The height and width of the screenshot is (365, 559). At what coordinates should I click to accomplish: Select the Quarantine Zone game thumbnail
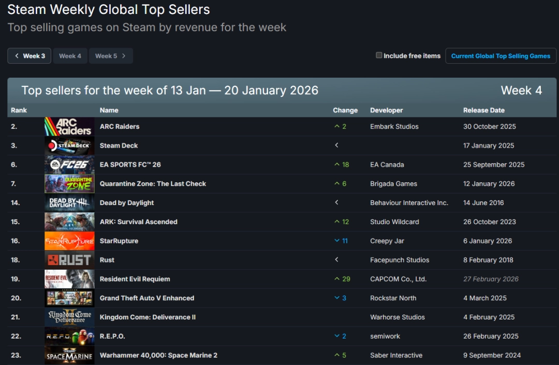pyautogui.click(x=69, y=184)
